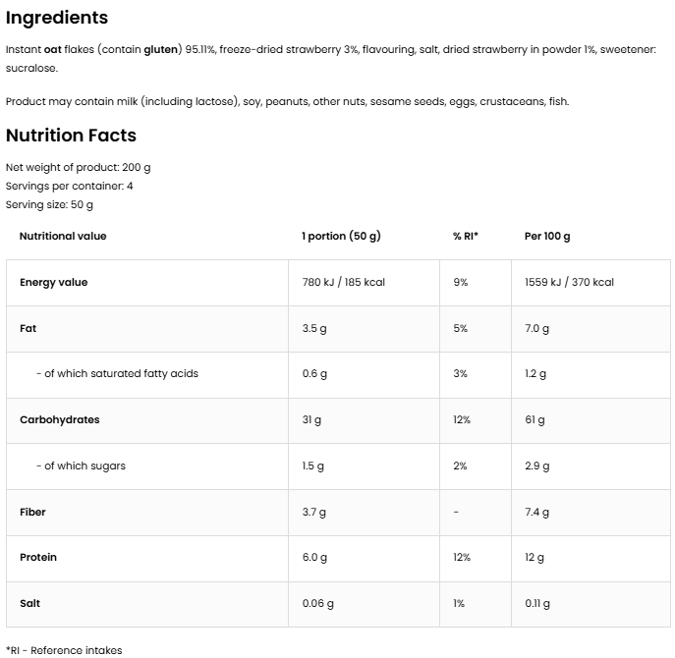Click the Ingredients heading
The width and height of the screenshot is (675, 658).
pyautogui.click(x=57, y=18)
